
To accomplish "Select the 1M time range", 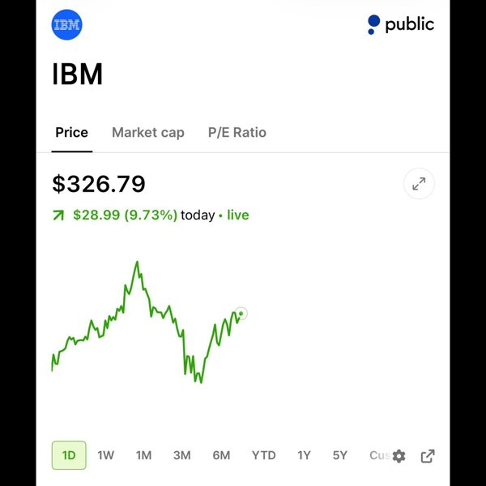I will (x=144, y=455).
